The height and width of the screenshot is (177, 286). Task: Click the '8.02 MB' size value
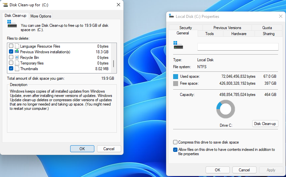(102, 69)
